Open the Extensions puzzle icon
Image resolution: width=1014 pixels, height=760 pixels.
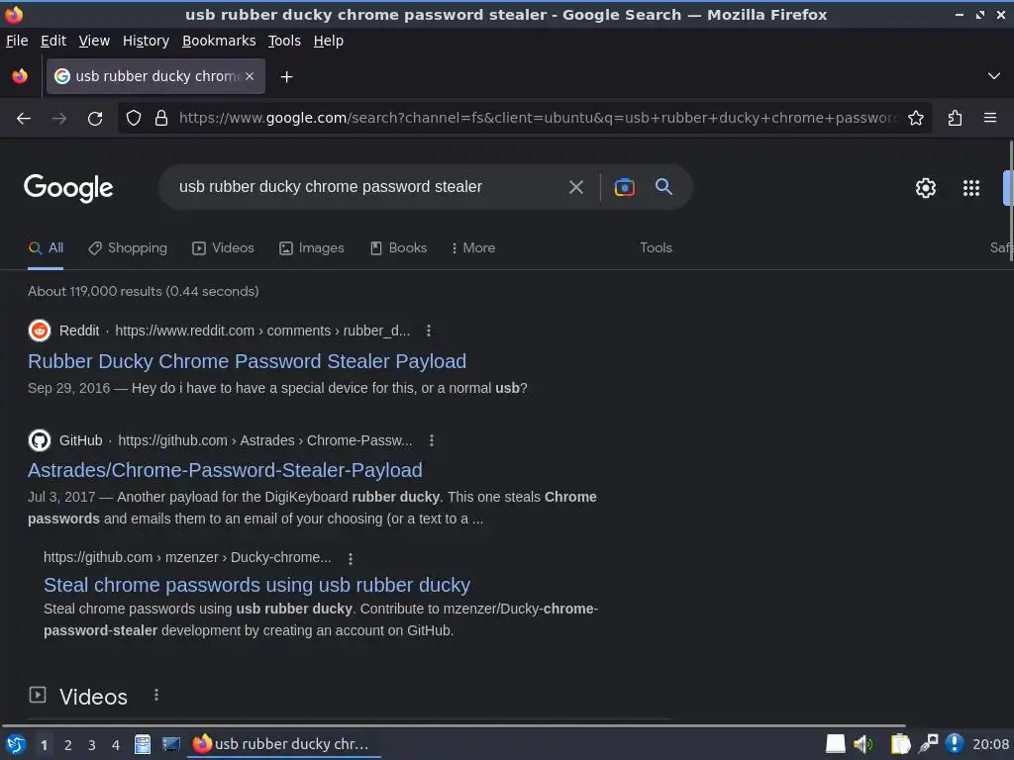click(x=955, y=118)
